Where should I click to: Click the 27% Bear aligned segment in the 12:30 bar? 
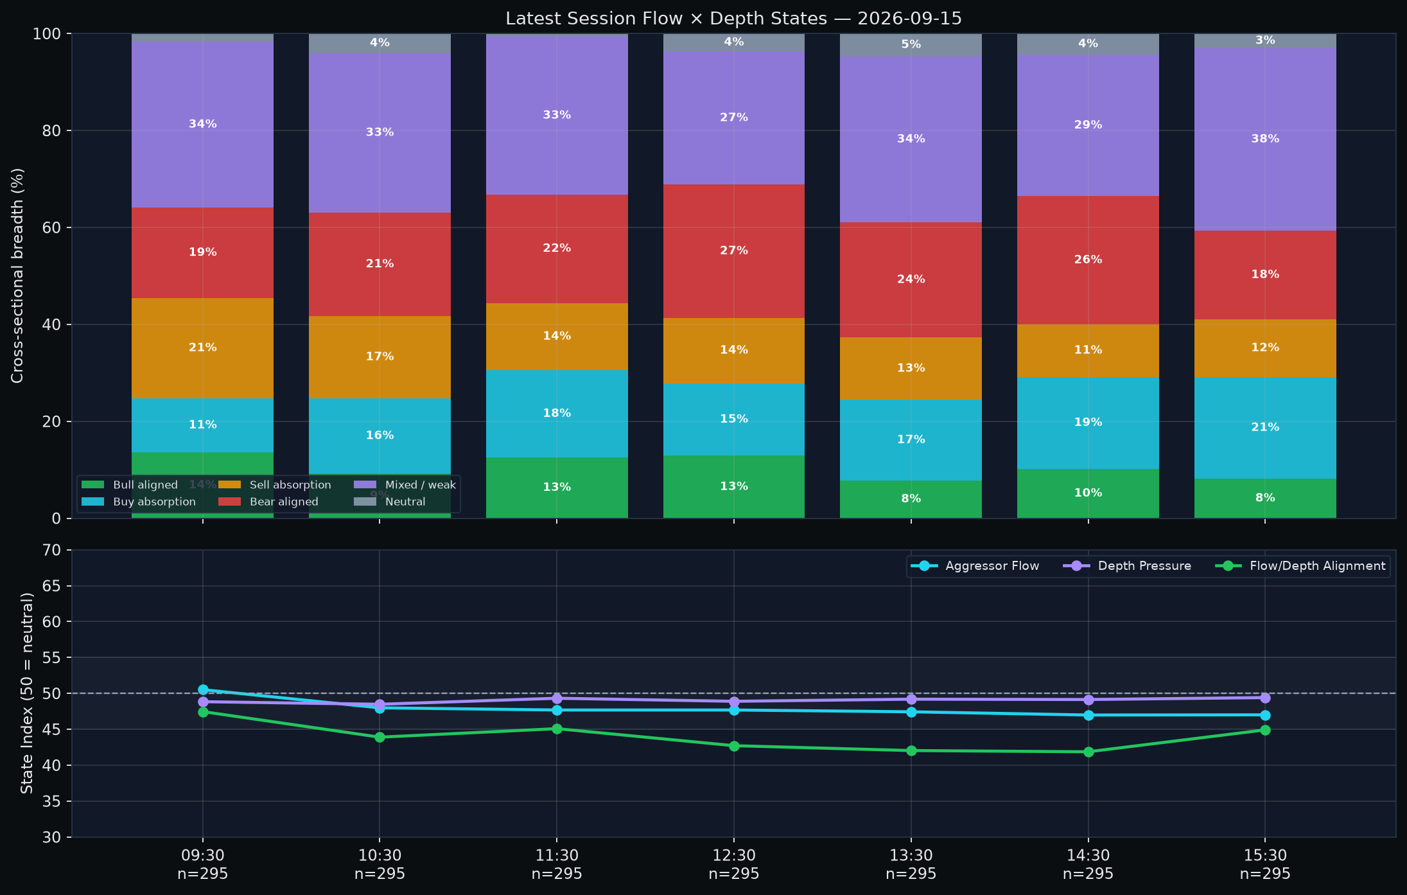pyautogui.click(x=734, y=251)
